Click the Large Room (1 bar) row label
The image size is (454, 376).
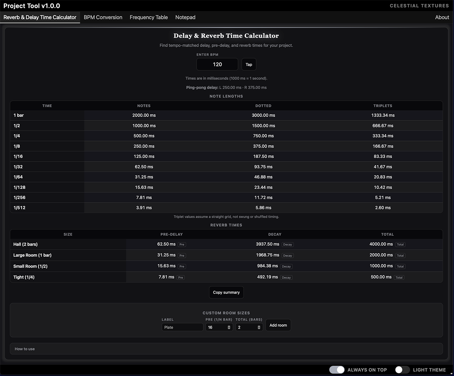(x=32, y=255)
